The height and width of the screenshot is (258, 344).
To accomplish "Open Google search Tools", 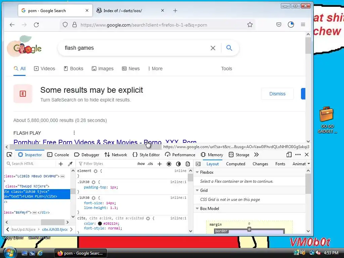I will (x=226, y=69).
